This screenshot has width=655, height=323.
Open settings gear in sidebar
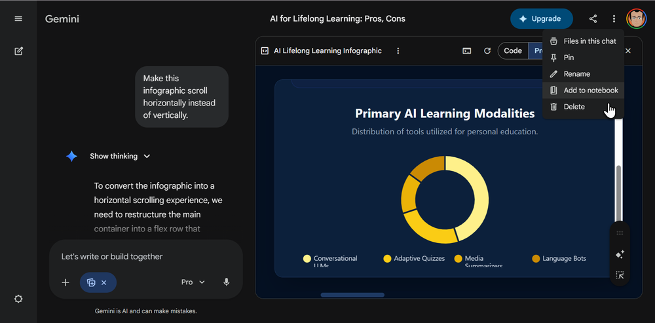[18, 299]
